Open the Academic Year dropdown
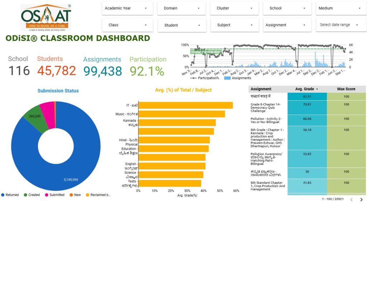The image size is (367, 283). coord(127,8)
